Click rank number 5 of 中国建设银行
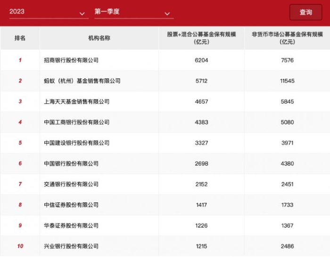Screen dimensions: 330x257 click(x=20, y=143)
